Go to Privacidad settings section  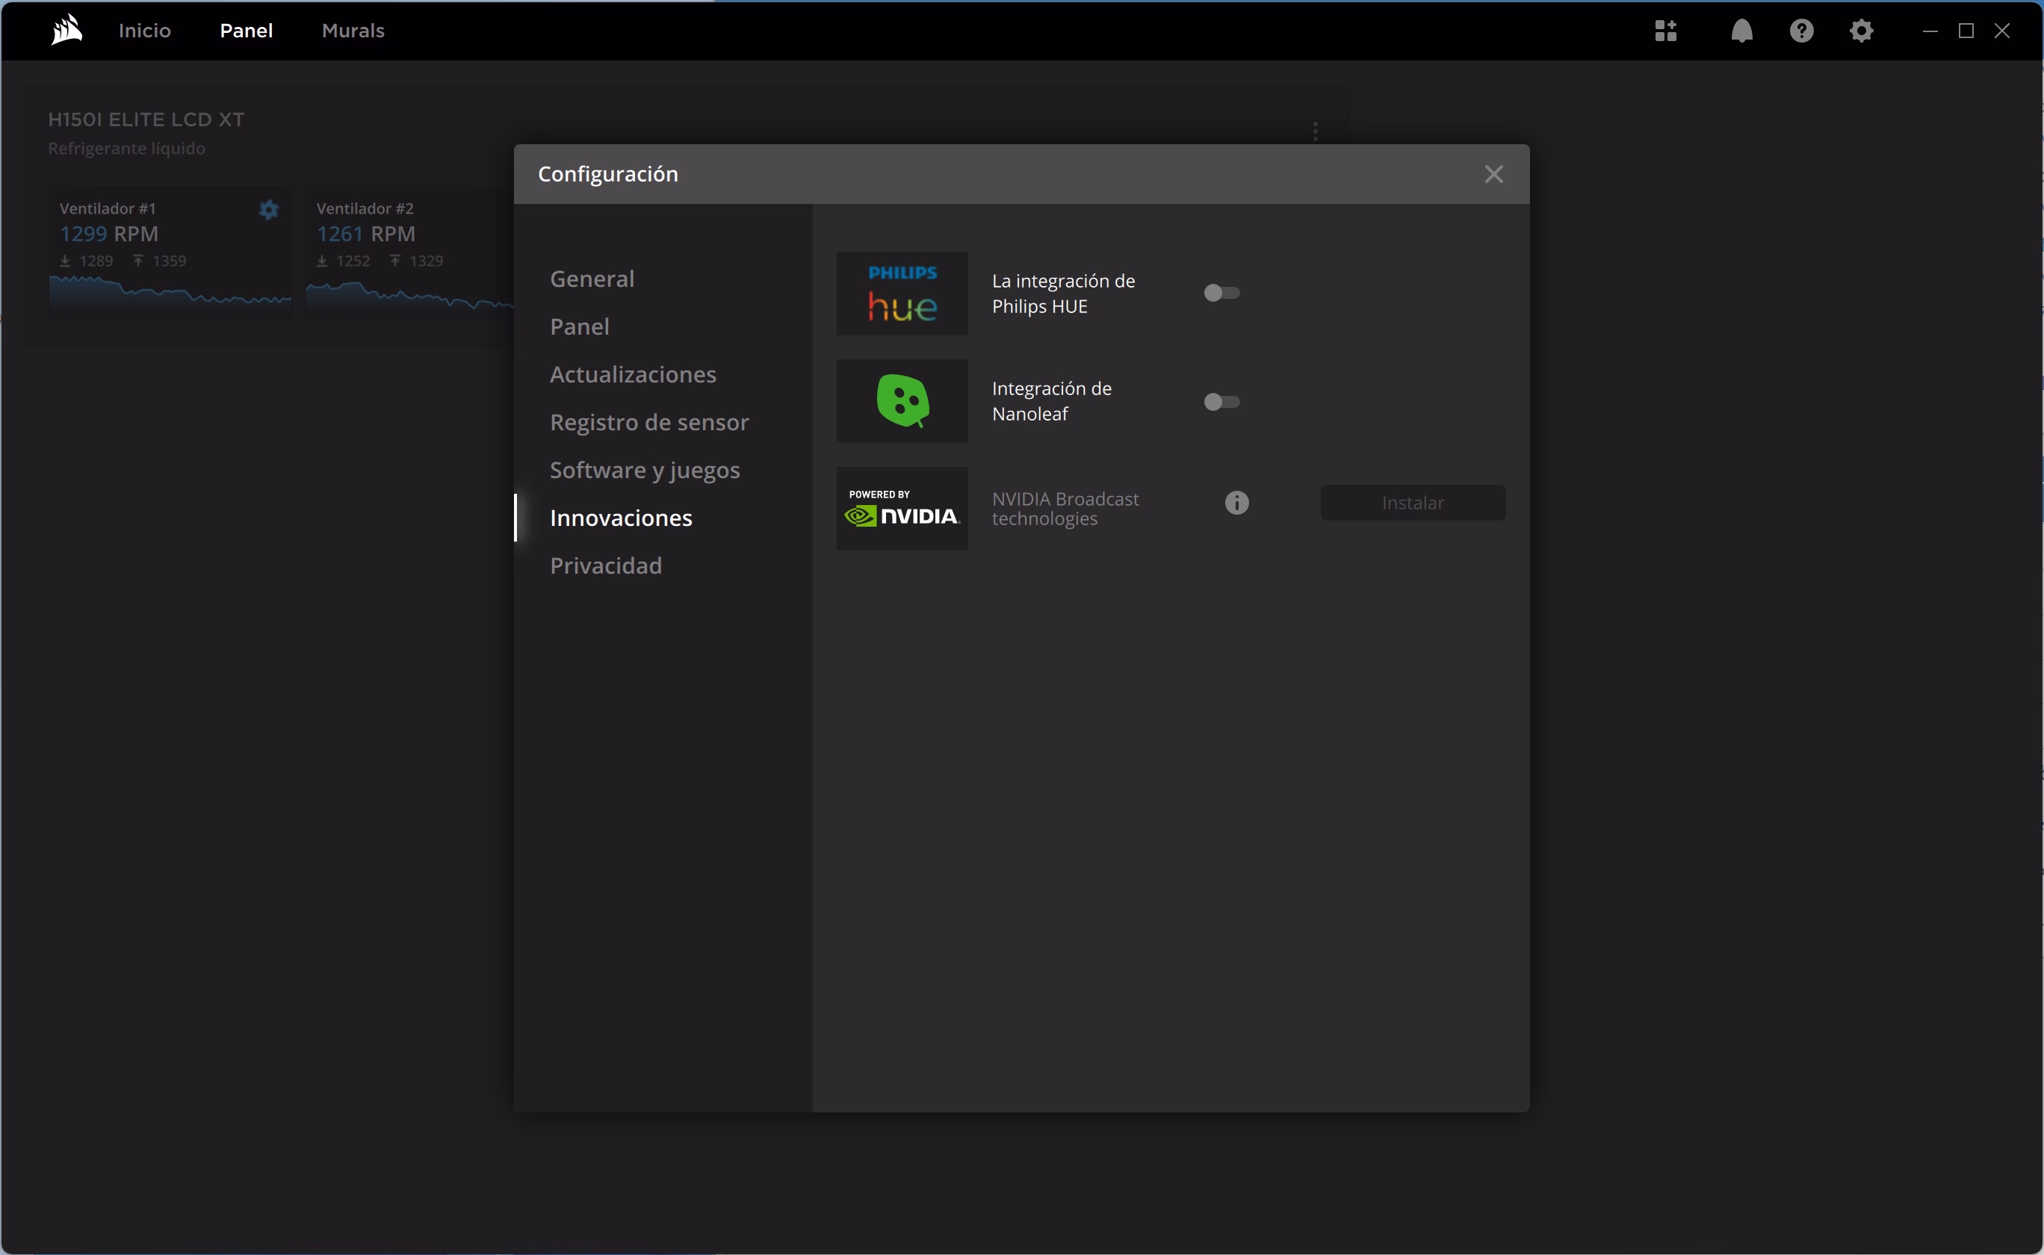[605, 566]
